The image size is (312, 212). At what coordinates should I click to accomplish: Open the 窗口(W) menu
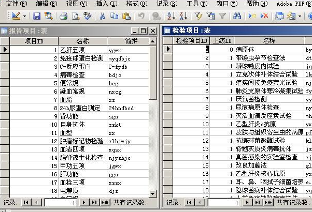pyautogui.click(x=227, y=4)
